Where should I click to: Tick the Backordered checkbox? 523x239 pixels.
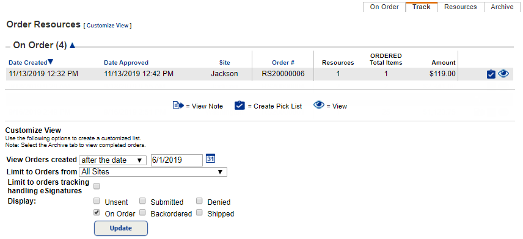[x=142, y=212]
